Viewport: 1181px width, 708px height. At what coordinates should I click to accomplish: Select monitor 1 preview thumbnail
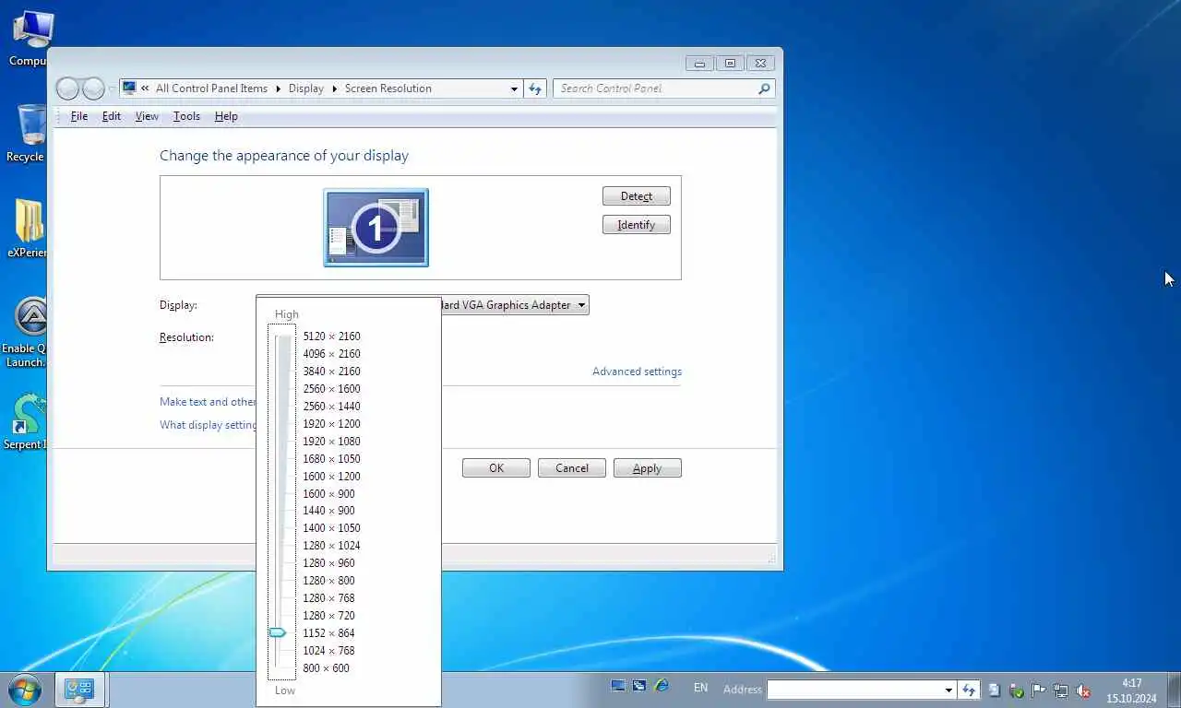(x=376, y=228)
